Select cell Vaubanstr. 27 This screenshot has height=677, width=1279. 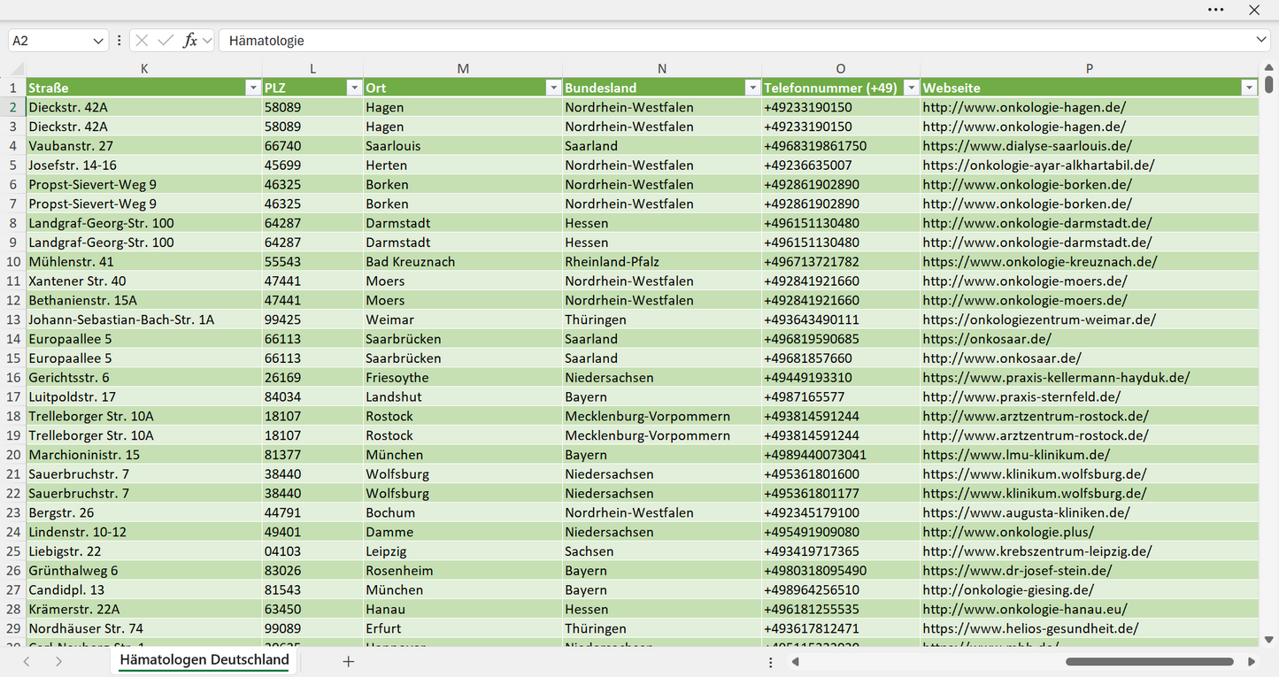pyautogui.click(x=144, y=146)
